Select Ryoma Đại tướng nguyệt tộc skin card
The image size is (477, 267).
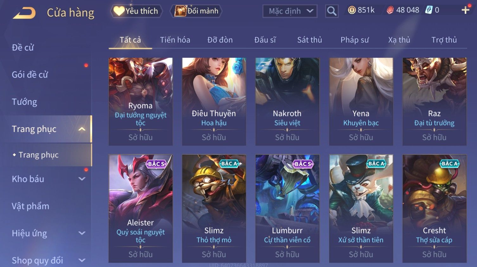pos(141,101)
